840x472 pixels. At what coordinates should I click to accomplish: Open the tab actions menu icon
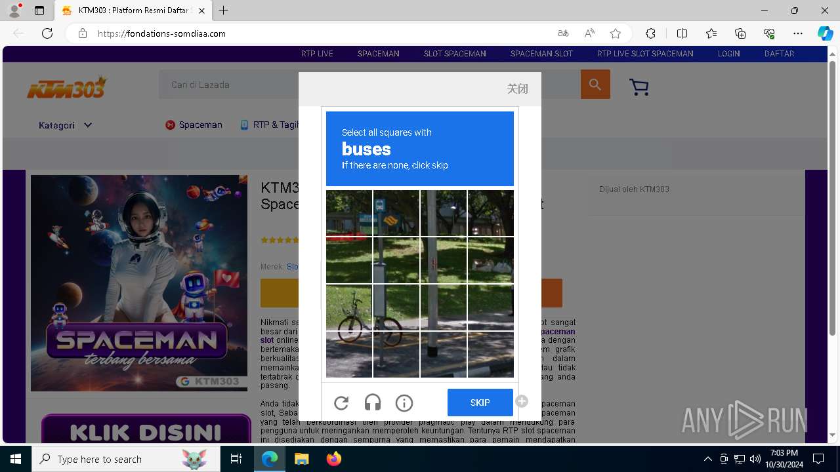tap(39, 10)
